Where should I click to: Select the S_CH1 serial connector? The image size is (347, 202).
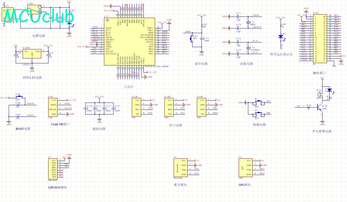click(x=136, y=107)
